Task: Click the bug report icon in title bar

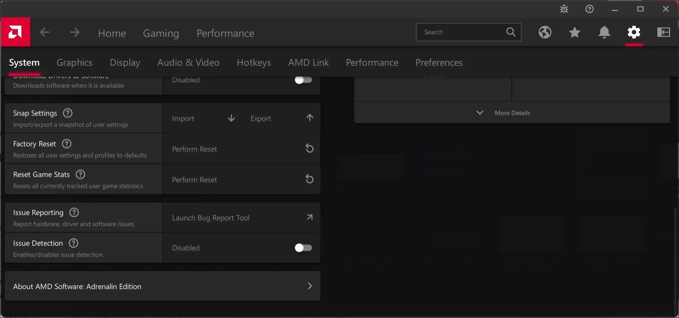Action: coord(564,9)
